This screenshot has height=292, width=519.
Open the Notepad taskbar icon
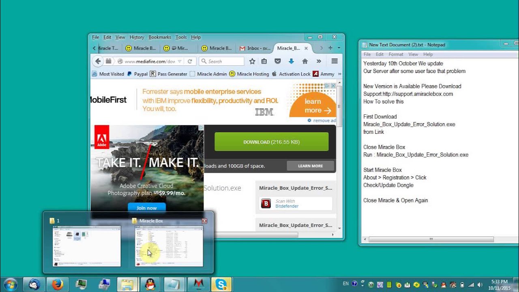coord(174,285)
